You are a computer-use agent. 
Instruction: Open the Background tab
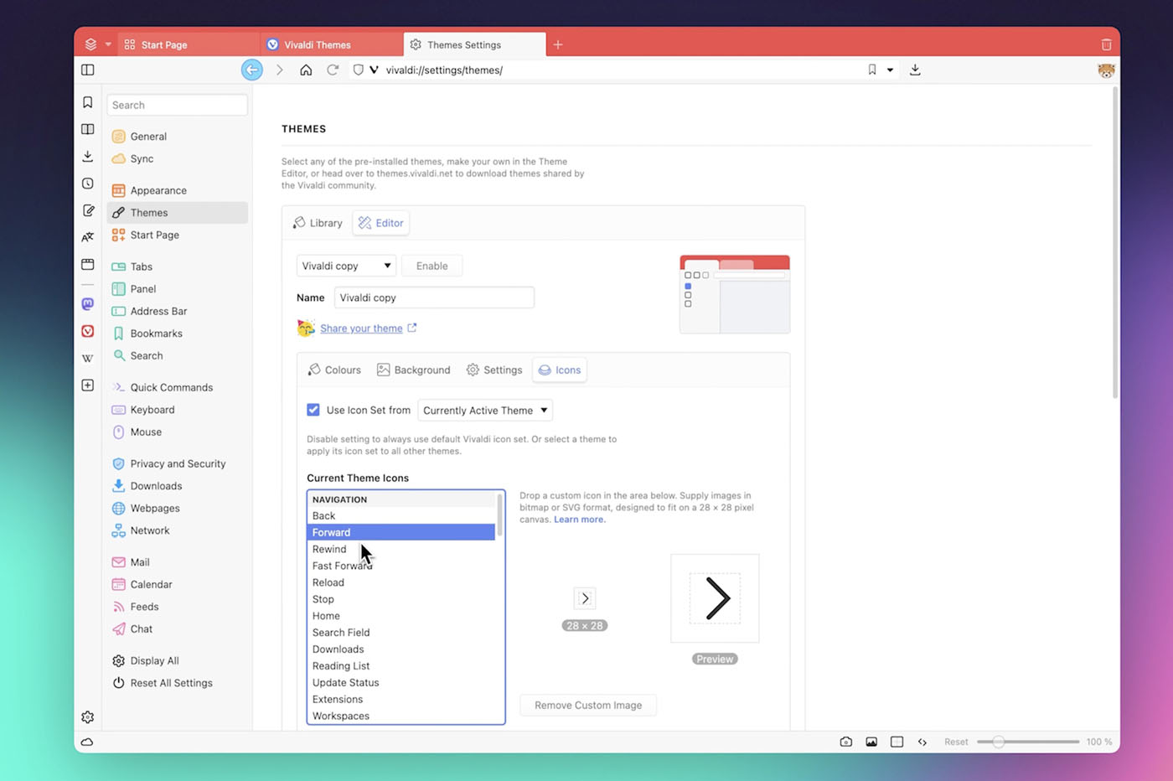pos(414,370)
